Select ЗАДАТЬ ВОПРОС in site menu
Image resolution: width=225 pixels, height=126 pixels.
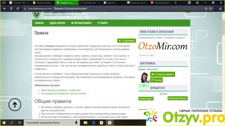(x=57, y=23)
